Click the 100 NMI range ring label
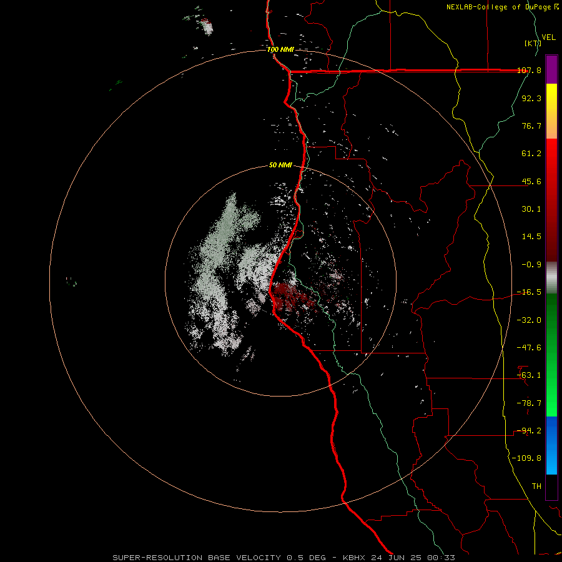The image size is (562, 562). click(280, 49)
